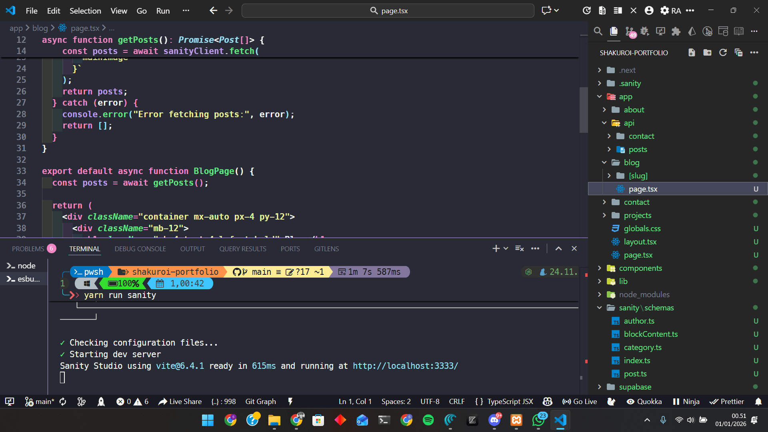Open Extensions view icon

pos(676,31)
